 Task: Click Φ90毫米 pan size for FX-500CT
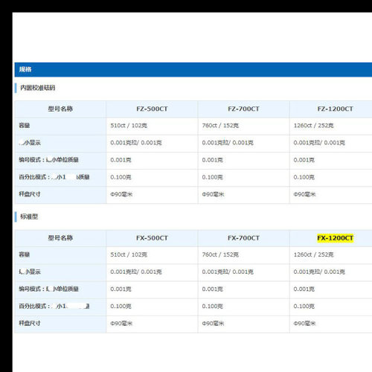click(x=121, y=324)
